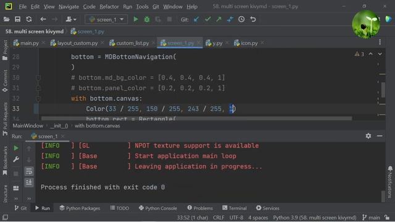Stop the process using toolbar stop icon
Viewport: 395px width, 222px height.
(170, 19)
